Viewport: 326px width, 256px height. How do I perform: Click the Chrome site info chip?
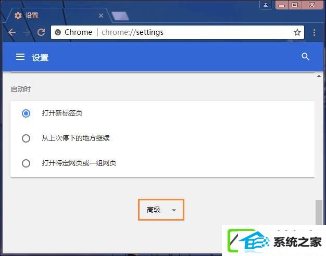point(73,32)
